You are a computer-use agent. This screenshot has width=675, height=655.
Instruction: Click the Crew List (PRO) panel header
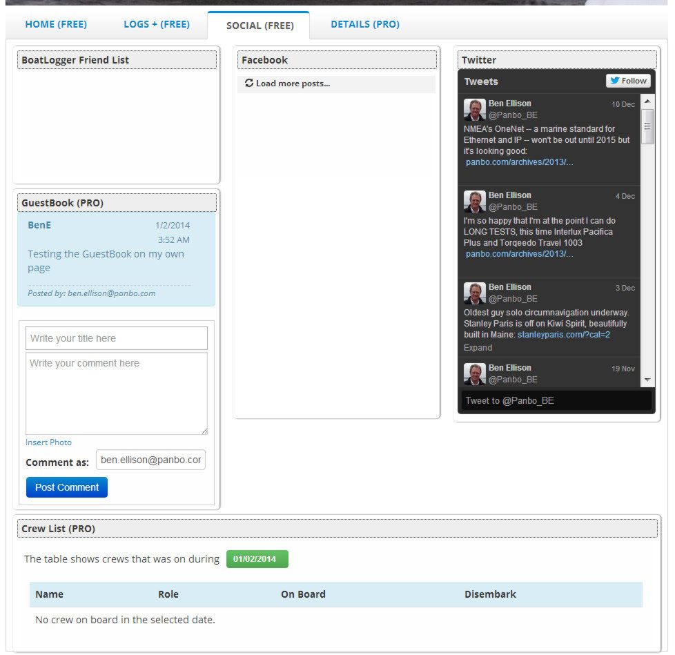coord(337,529)
